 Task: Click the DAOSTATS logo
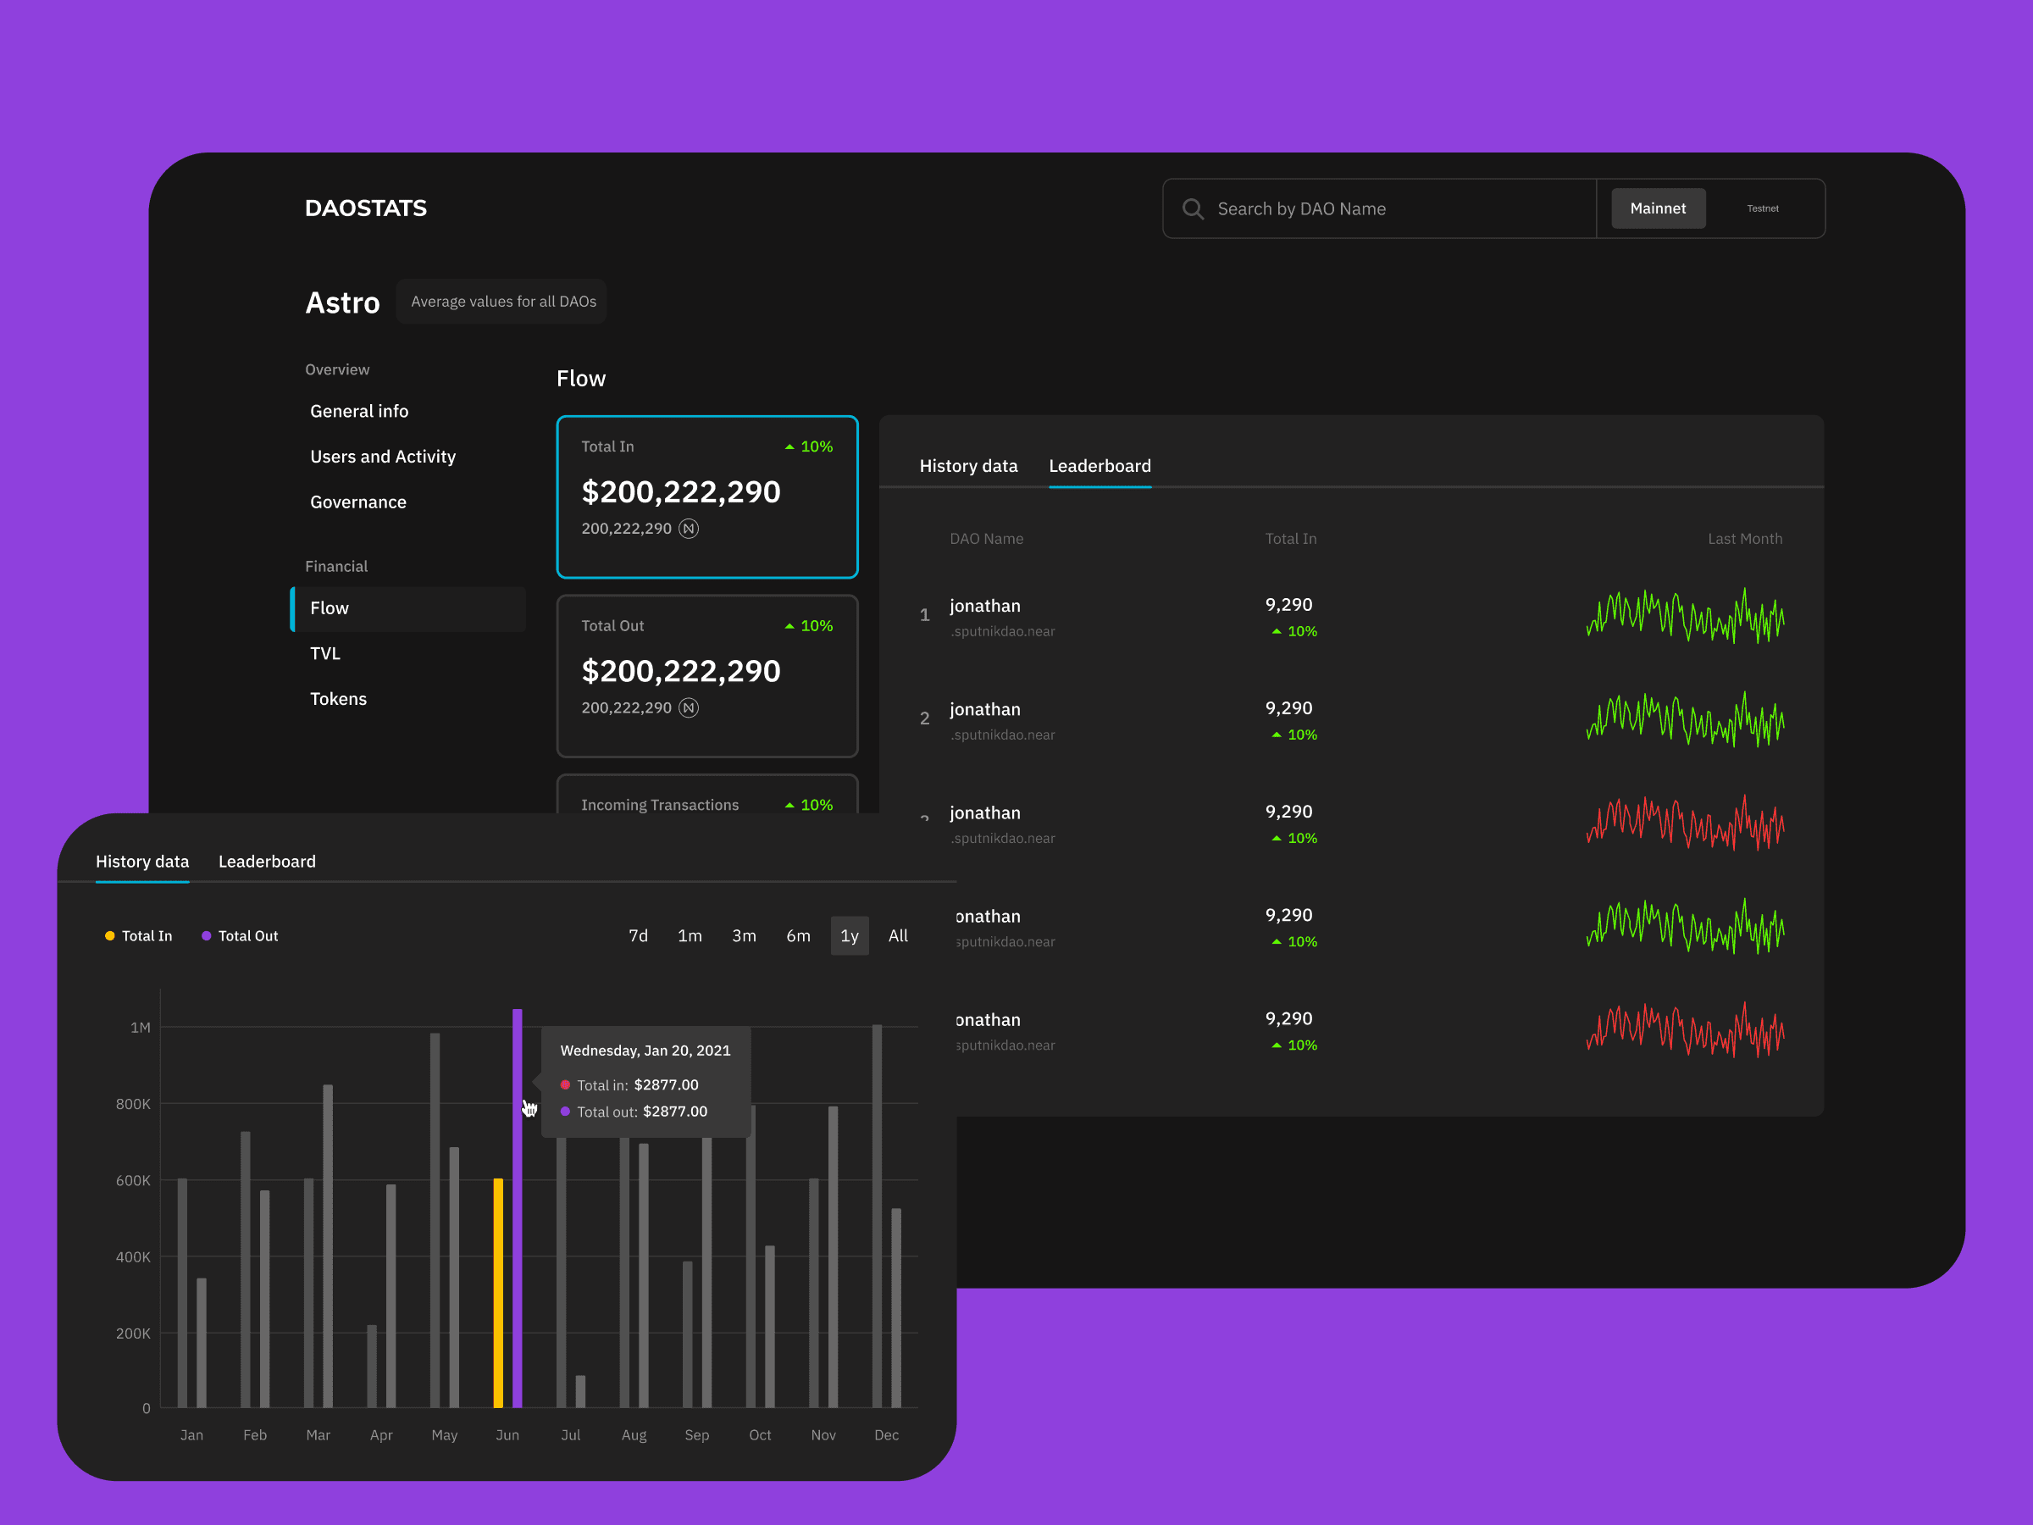(x=366, y=208)
